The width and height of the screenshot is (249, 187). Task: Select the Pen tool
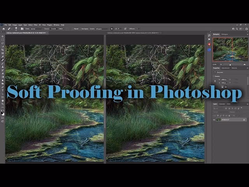click(3, 87)
